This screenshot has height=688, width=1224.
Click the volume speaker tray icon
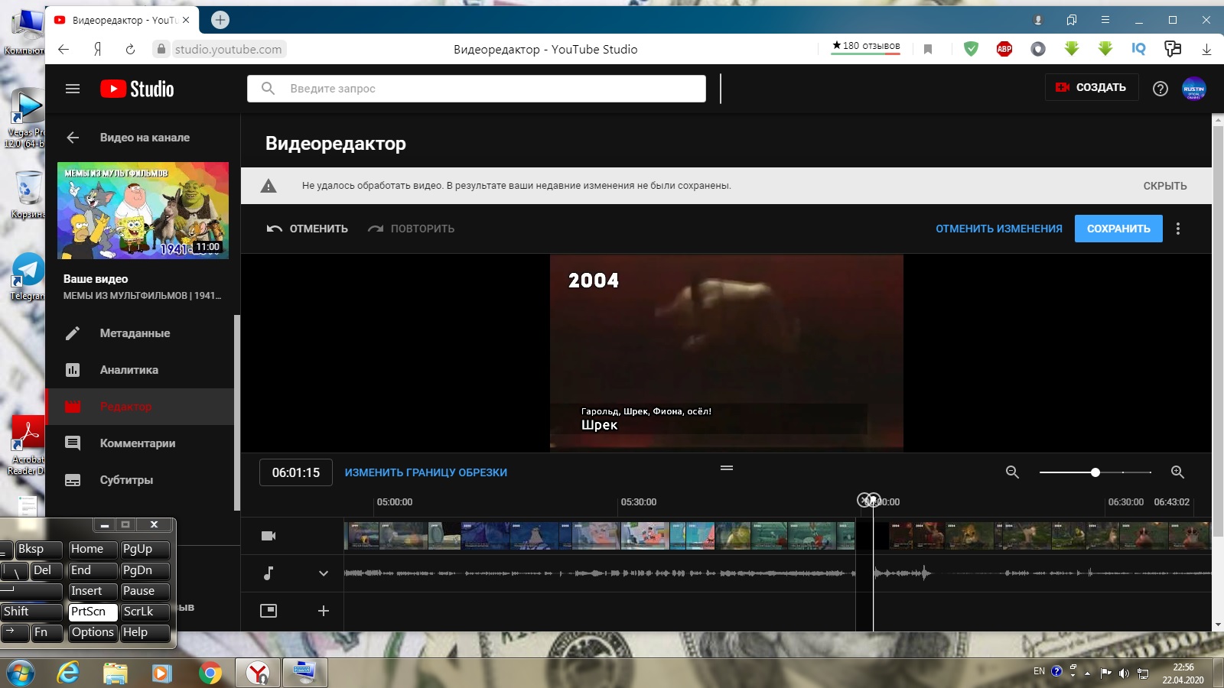pos(1124,673)
